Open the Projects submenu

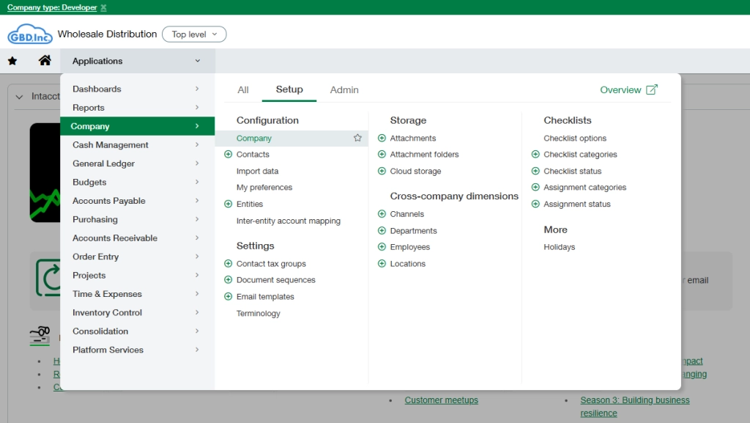pyautogui.click(x=137, y=275)
